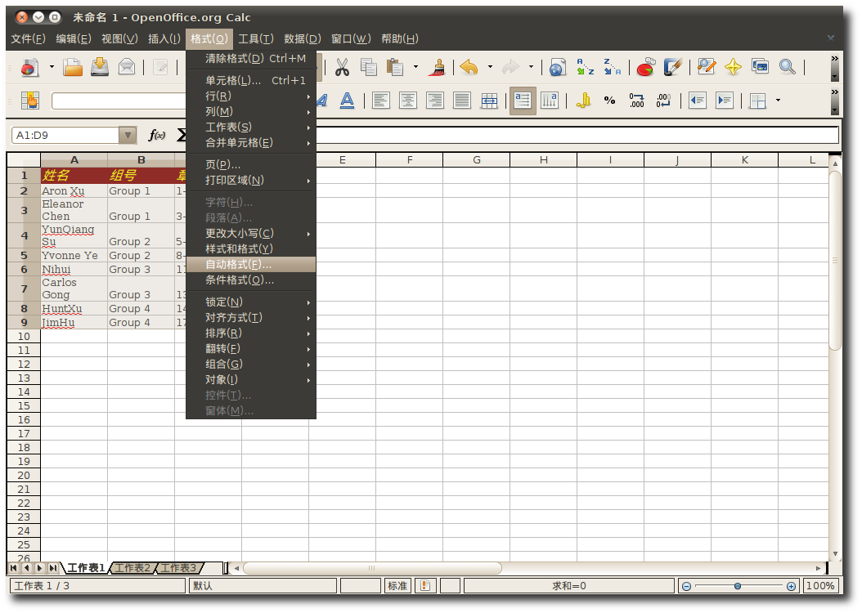The image size is (862, 613).
Task: Click the zoom in plus button
Action: pos(791,586)
